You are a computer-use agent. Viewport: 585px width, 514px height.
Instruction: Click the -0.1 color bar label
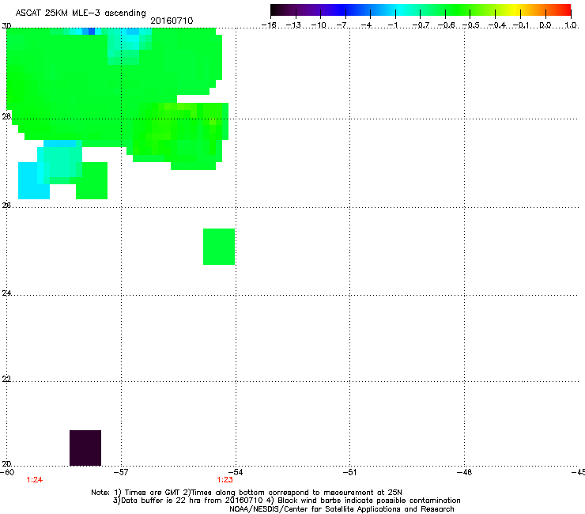point(521,25)
